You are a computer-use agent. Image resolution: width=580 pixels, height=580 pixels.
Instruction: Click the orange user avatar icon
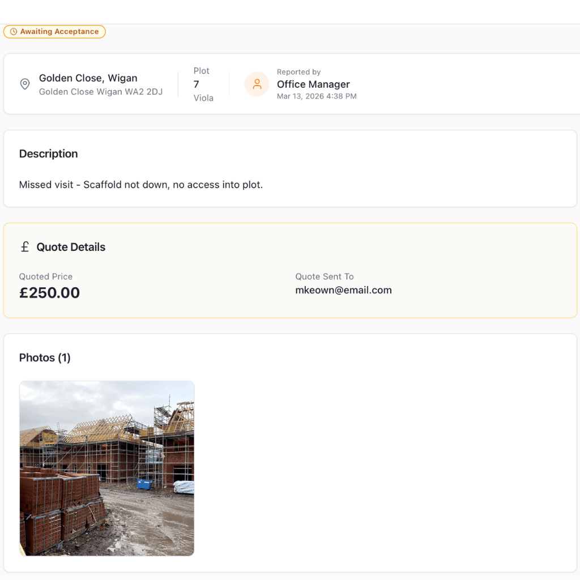(x=257, y=84)
